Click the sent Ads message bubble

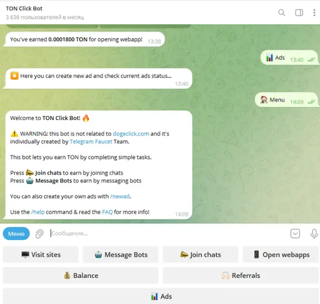pos(289,58)
